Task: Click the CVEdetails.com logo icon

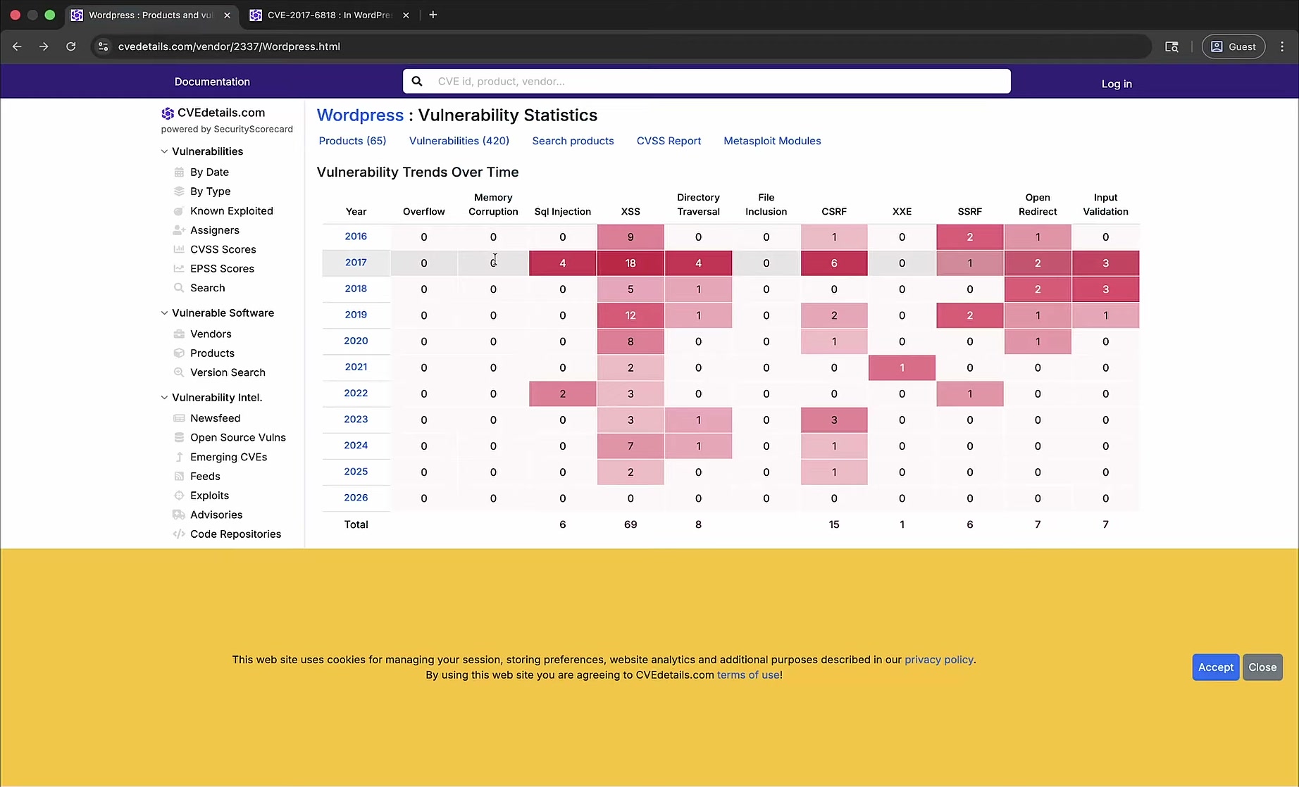Action: point(168,113)
